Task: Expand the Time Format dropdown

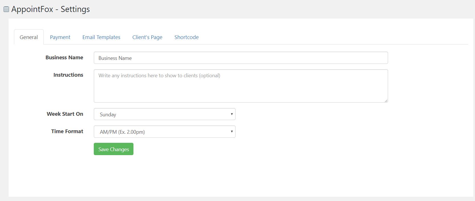Action: [x=164, y=132]
